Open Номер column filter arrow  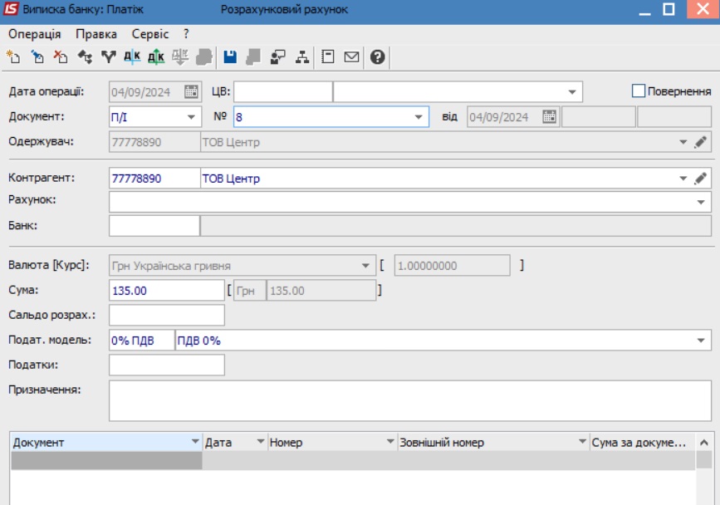click(x=390, y=442)
